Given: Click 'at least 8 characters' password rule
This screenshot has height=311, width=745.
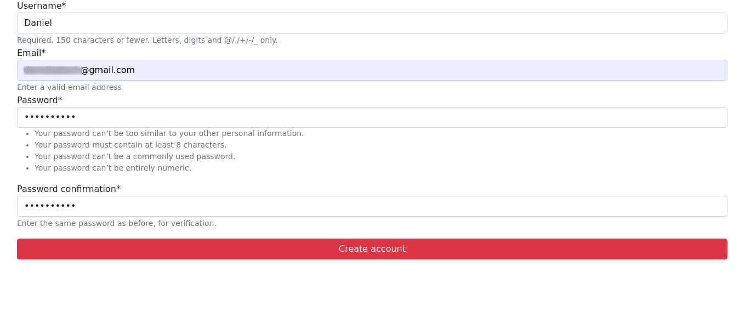Looking at the screenshot, I should [x=130, y=145].
